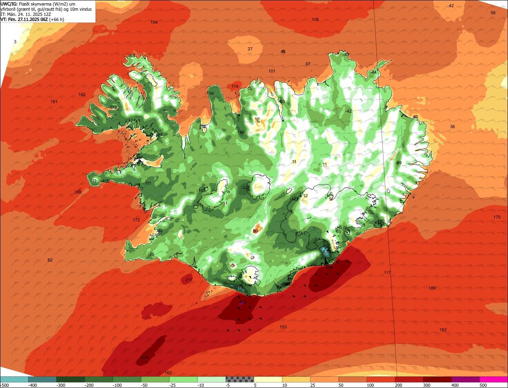
Task: Select legend color between -100 and -50
Action: 127,379
